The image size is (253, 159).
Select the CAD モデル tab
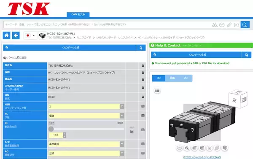pyautogui.click(x=78, y=14)
